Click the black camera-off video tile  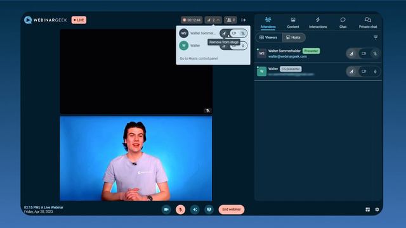[x=136, y=72]
